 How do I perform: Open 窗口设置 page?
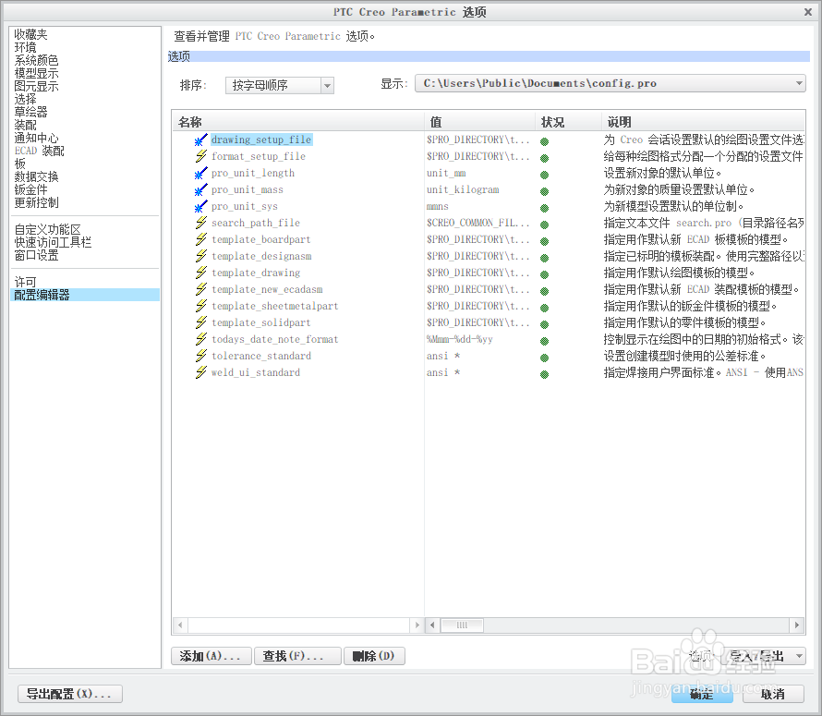[36, 256]
